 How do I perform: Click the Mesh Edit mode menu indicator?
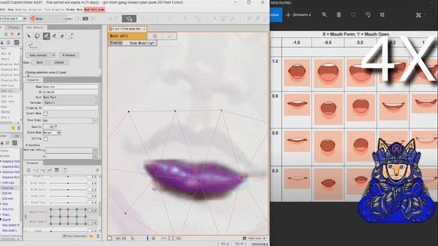(x=94, y=10)
